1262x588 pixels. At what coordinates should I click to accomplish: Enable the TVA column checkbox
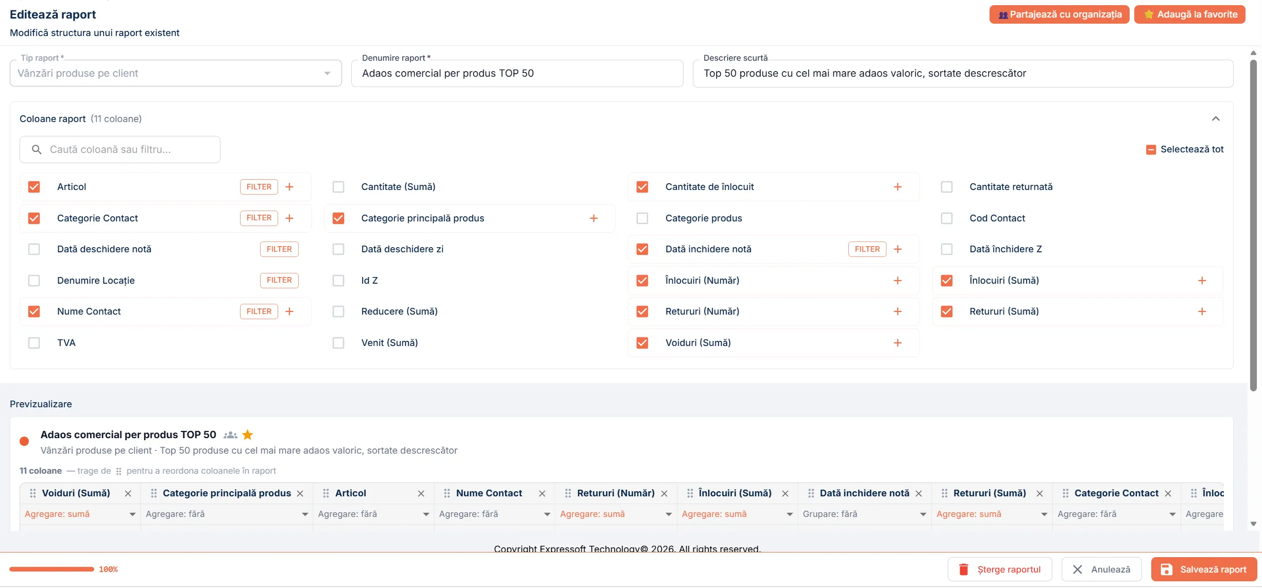pos(34,343)
